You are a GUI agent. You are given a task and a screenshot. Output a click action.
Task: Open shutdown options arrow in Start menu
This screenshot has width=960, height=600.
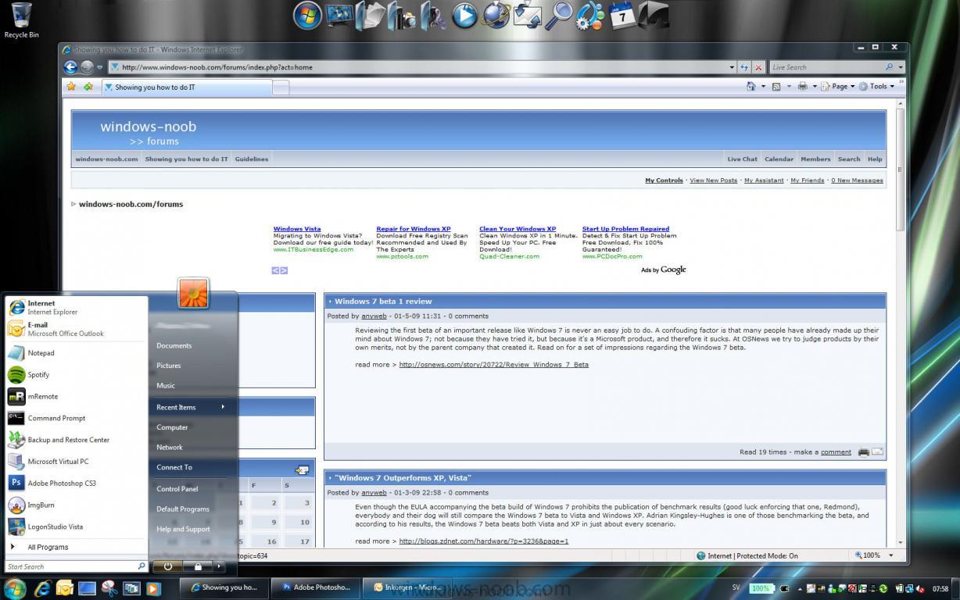220,566
